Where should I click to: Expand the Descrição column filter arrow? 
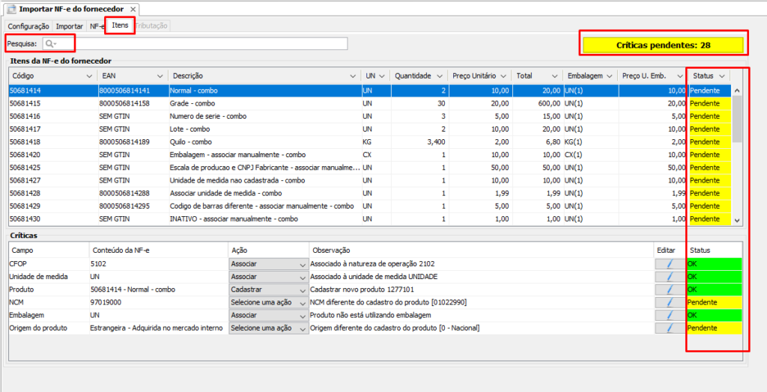point(353,76)
